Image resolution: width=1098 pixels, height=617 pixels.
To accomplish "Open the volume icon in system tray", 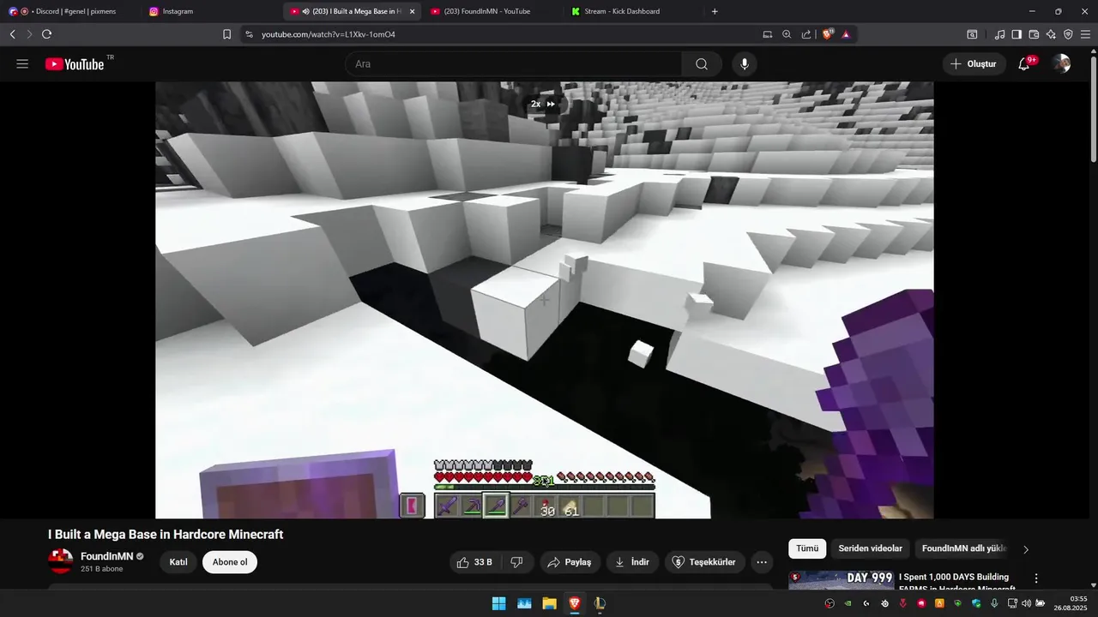I will pos(1026,603).
